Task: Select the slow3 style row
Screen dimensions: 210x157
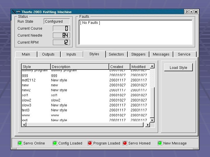Action: [85, 105]
